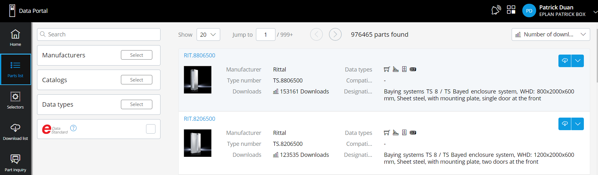Click the eData Standard logo
This screenshot has width=598, height=175.
tap(55, 129)
